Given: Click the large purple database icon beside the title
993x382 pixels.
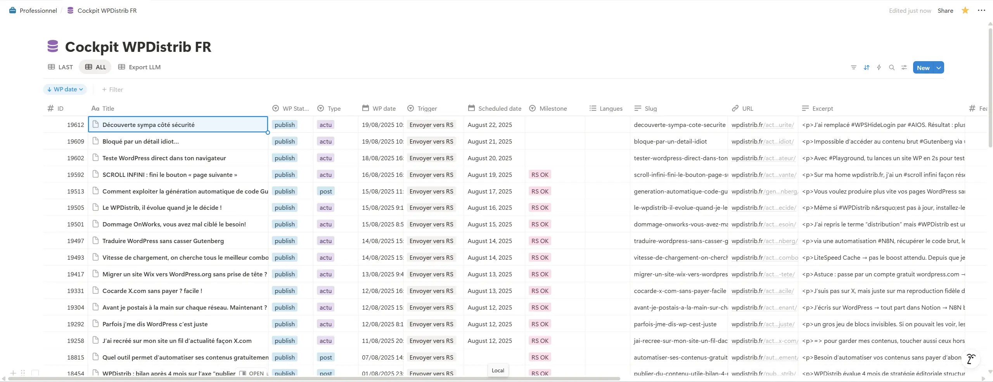Looking at the screenshot, I should [53, 46].
